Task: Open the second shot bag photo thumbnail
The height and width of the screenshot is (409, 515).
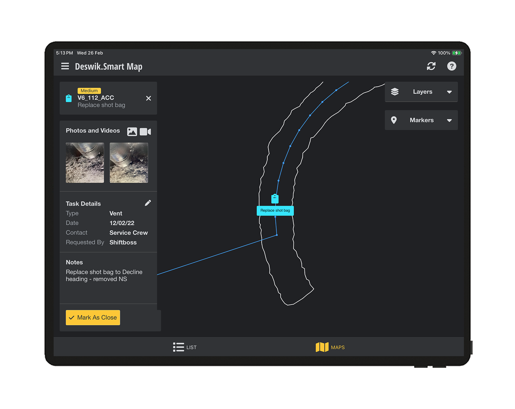Action: coord(129,163)
